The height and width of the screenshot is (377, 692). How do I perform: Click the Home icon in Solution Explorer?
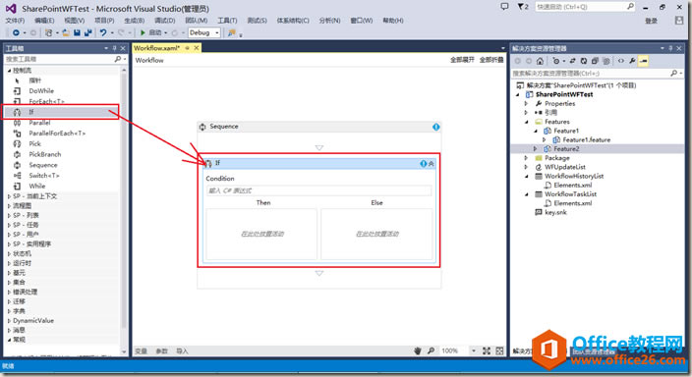click(540, 61)
